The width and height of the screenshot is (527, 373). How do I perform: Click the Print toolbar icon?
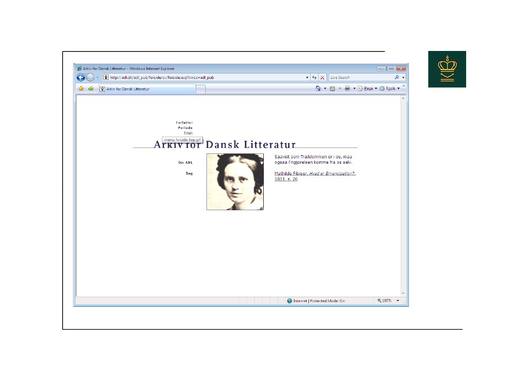click(347, 88)
